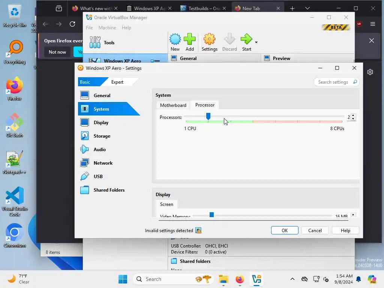384x288 pixels.
Task: Dismiss the Firefox notification bar
Action: point(372,40)
